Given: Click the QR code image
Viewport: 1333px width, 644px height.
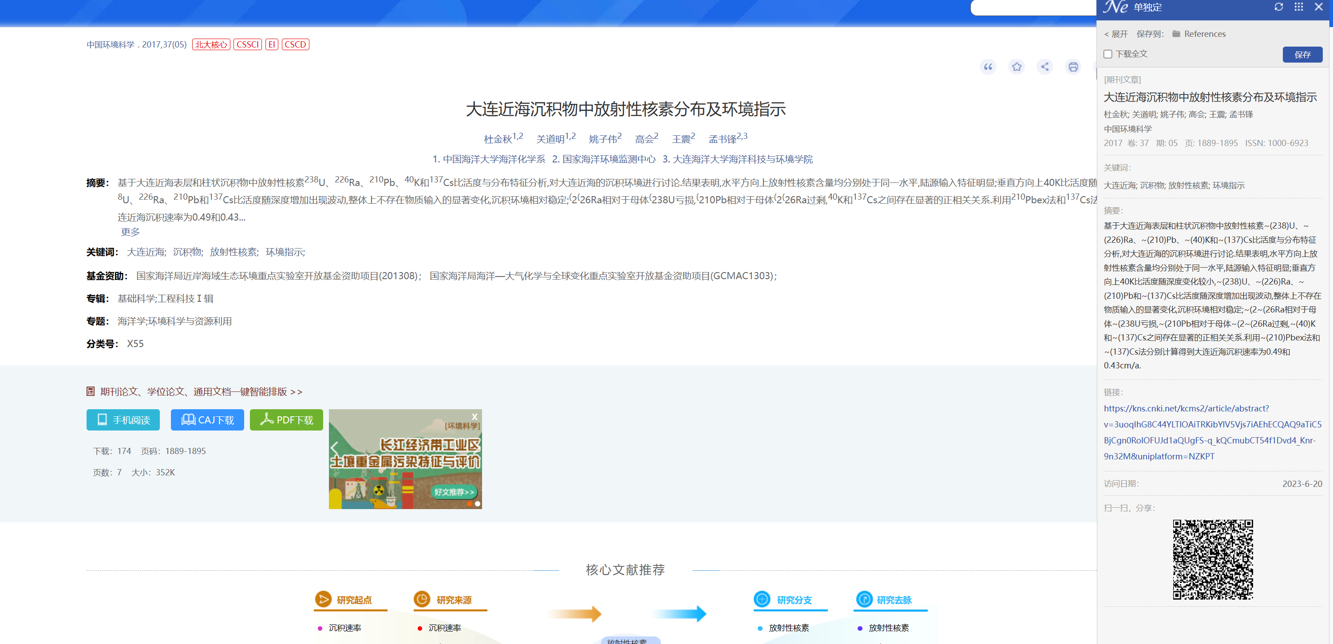Looking at the screenshot, I should click(x=1213, y=560).
